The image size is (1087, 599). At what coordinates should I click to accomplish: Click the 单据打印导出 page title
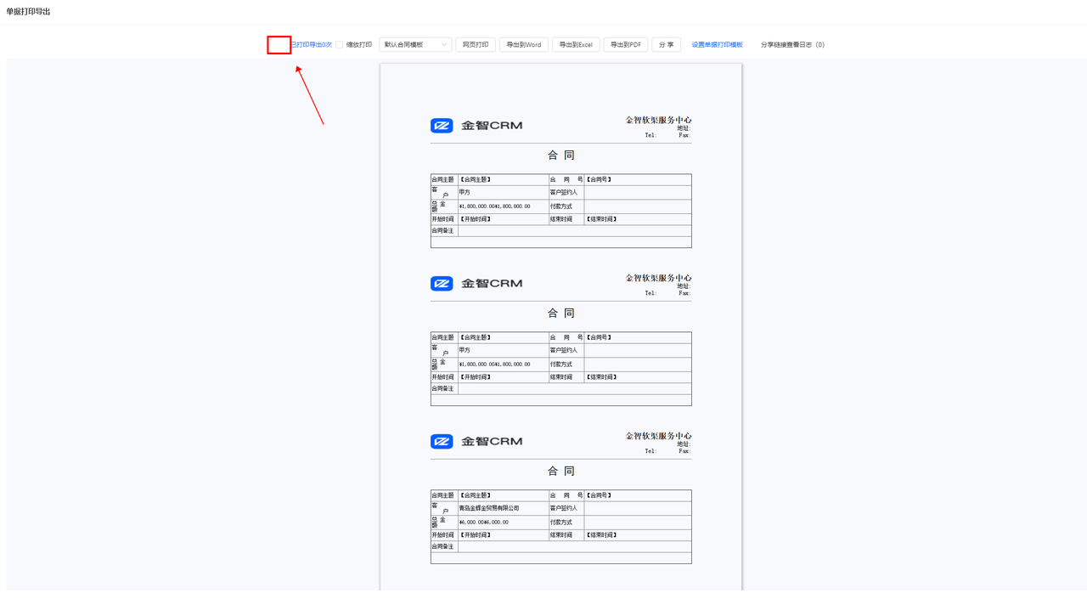click(28, 12)
